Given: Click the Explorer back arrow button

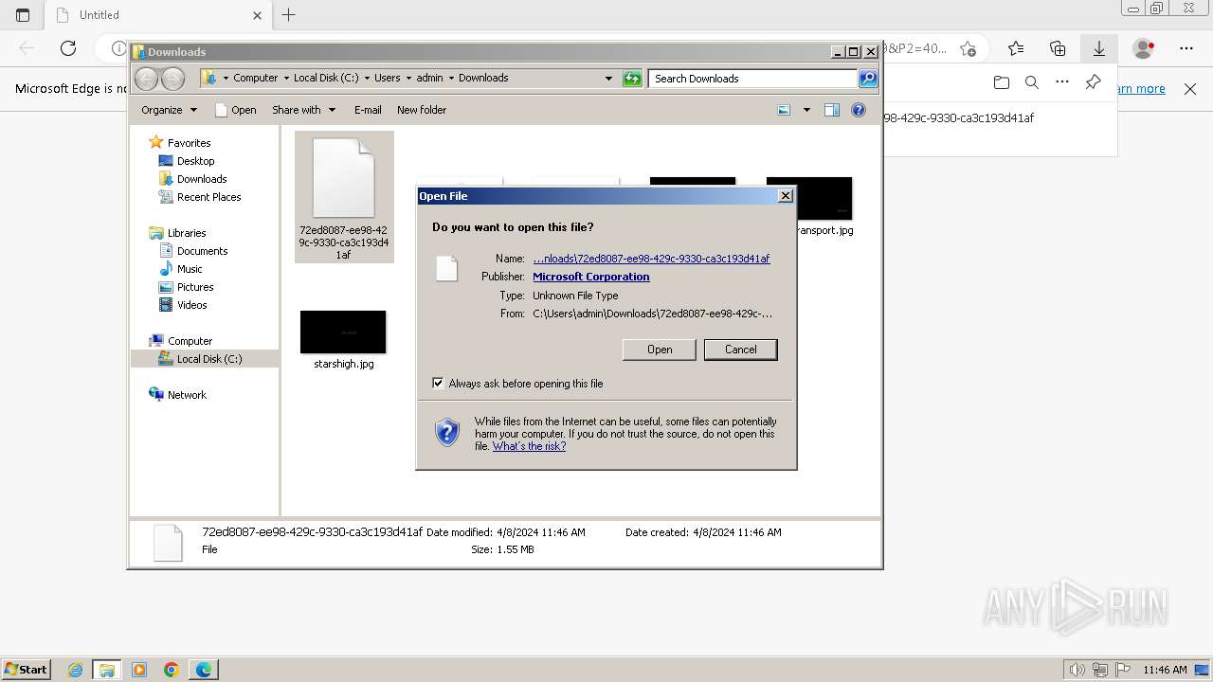Looking at the screenshot, I should pyautogui.click(x=146, y=79).
